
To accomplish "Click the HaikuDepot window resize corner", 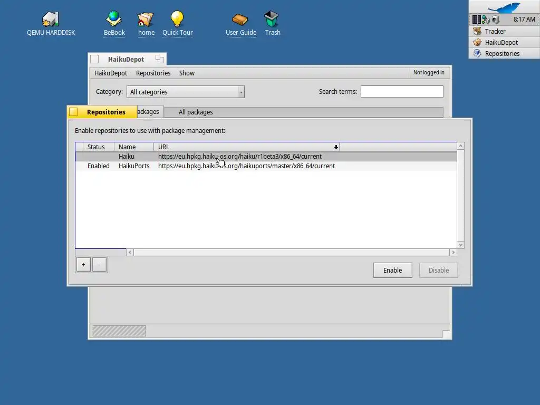I will pos(446,334).
